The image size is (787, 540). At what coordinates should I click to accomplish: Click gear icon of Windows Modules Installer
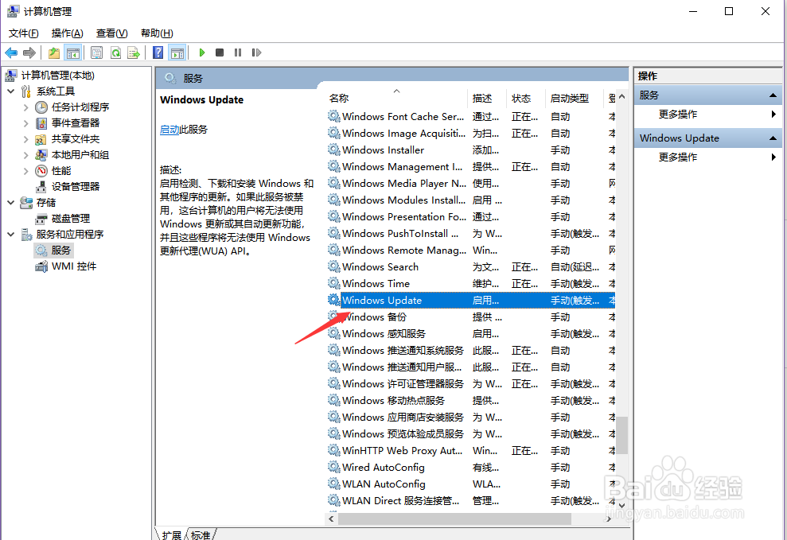(x=333, y=200)
